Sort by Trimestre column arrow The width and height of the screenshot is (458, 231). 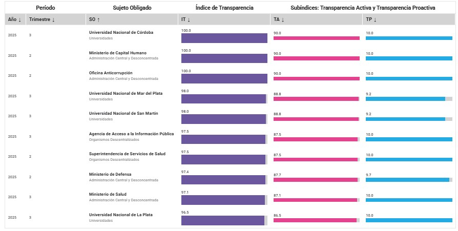(x=53, y=19)
